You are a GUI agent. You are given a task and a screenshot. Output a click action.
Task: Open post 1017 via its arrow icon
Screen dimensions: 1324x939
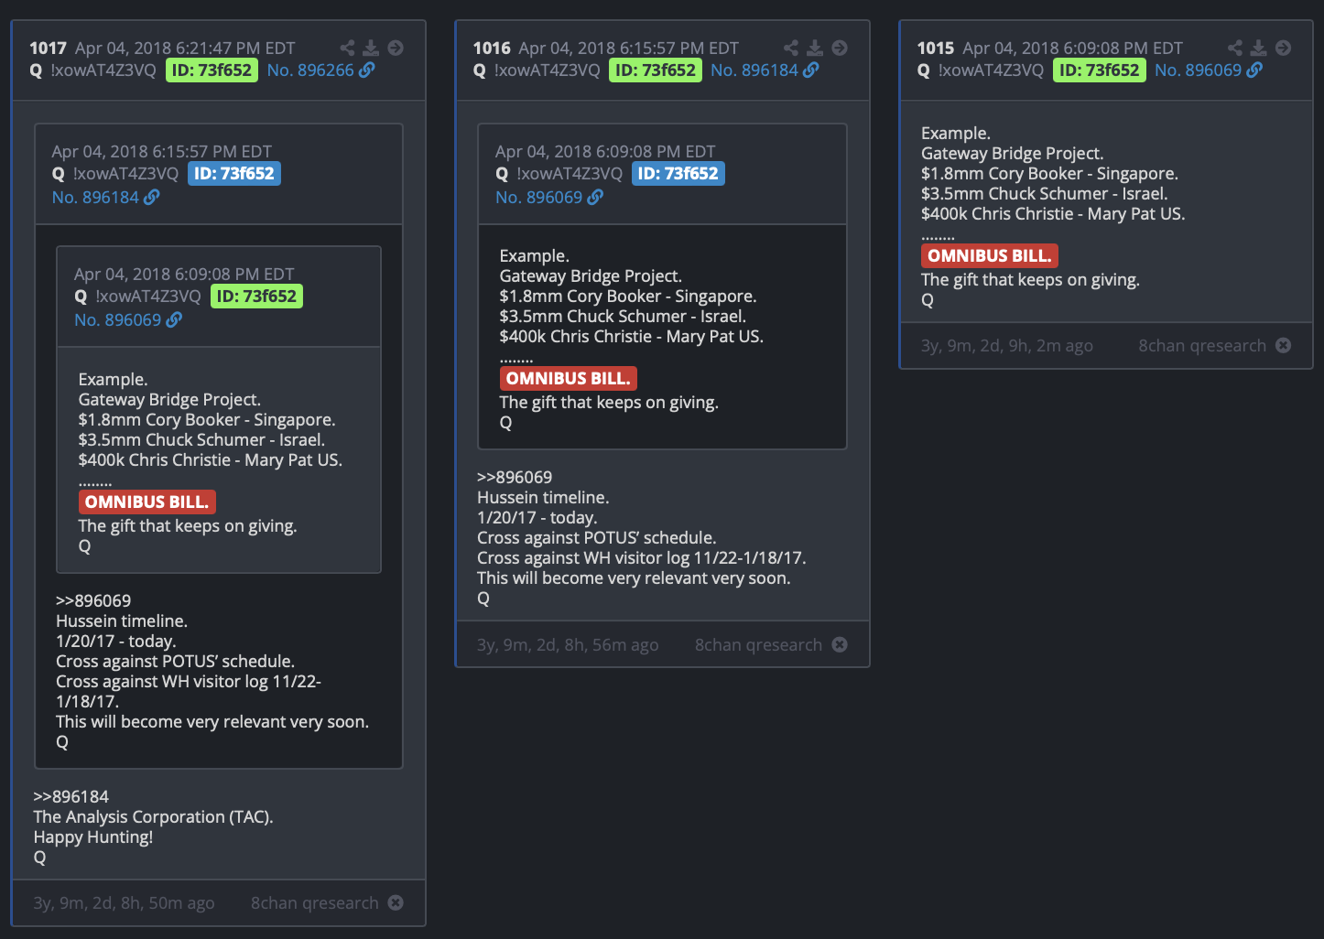pyautogui.click(x=396, y=48)
